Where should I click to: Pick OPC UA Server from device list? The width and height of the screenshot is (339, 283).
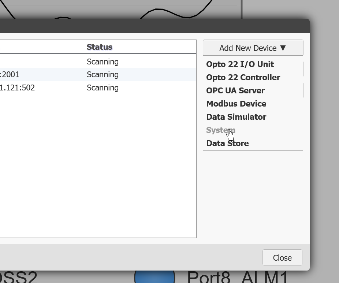pos(235,90)
